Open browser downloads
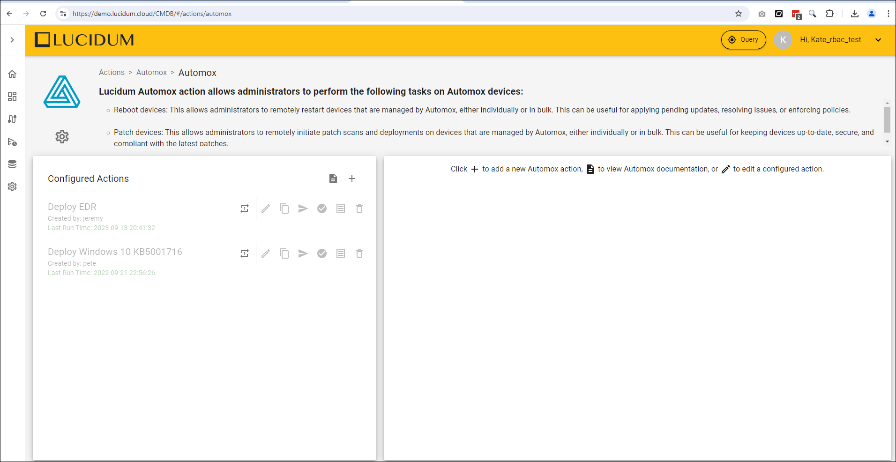 point(855,14)
